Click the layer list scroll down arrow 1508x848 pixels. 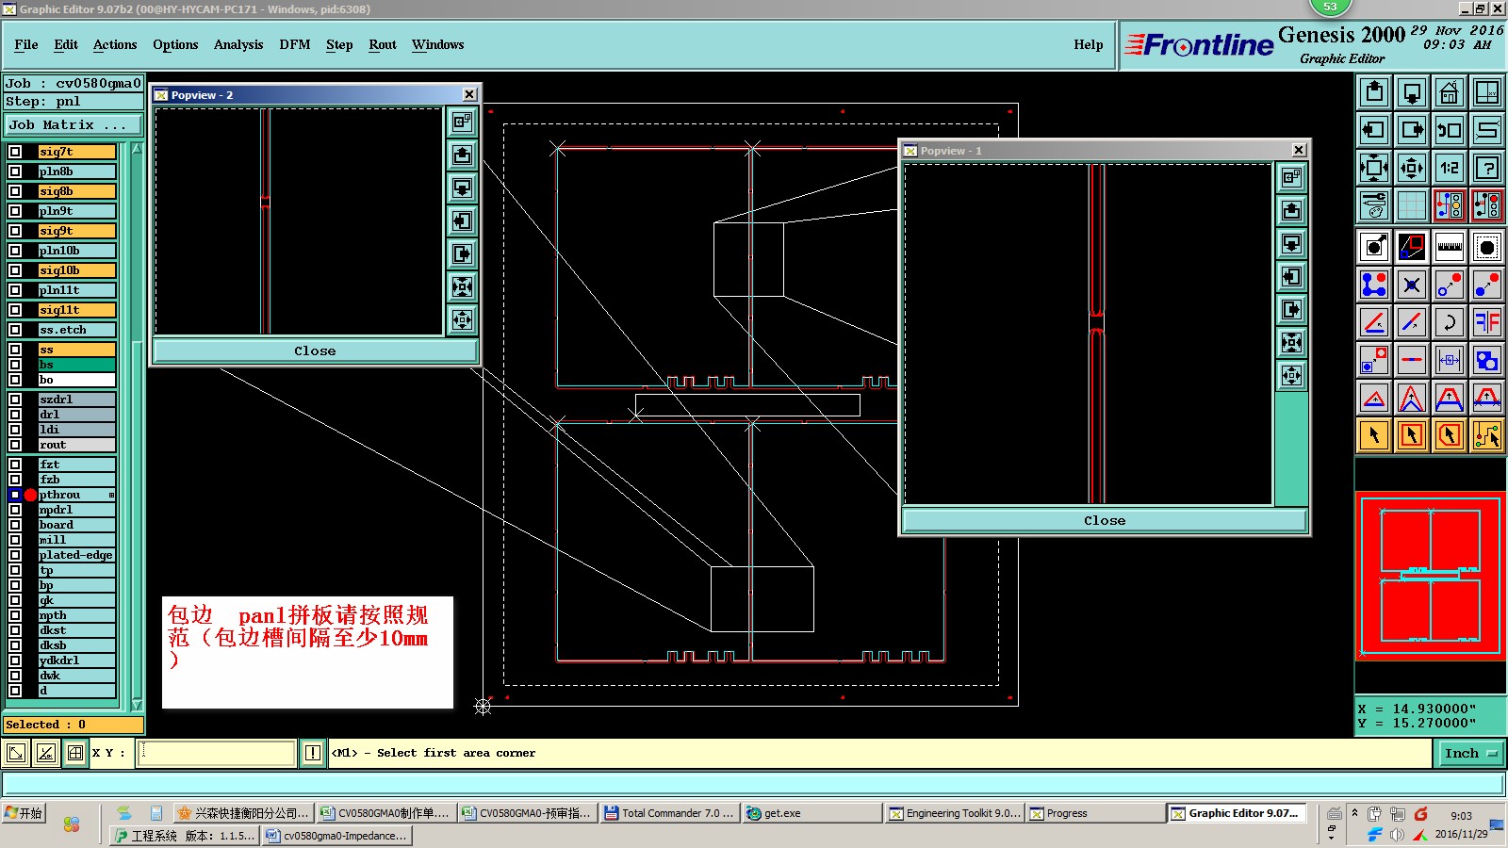tap(137, 705)
